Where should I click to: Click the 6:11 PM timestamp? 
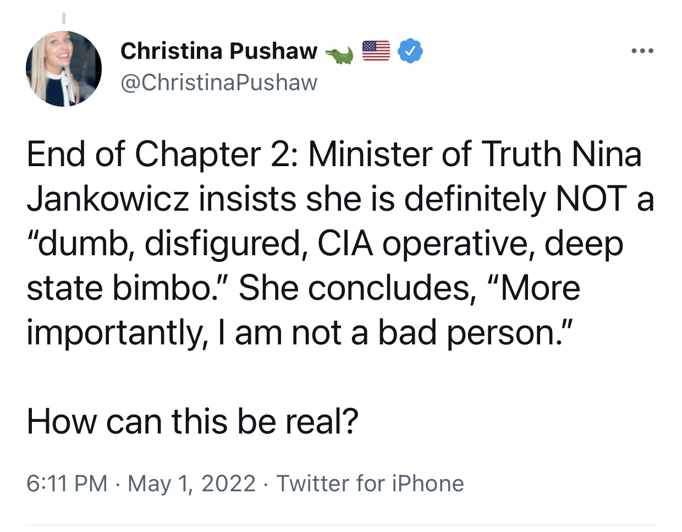[67, 484]
